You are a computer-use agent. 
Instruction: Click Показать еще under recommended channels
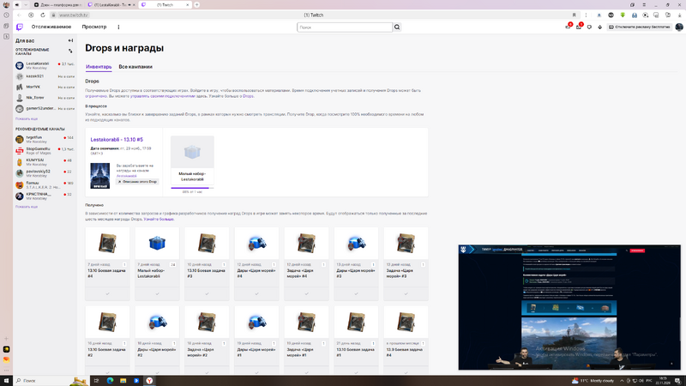(27, 207)
